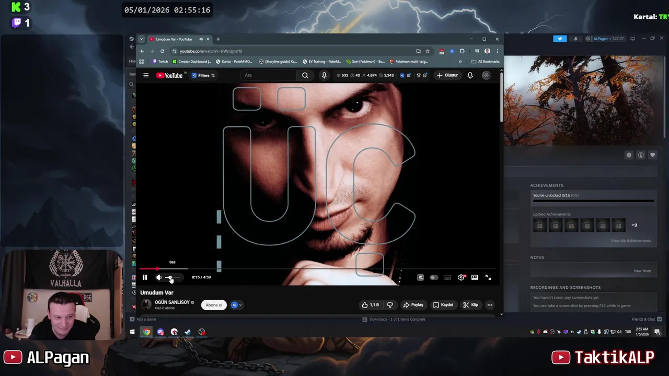The height and width of the screenshot is (376, 669).
Task: Open the taskbar clock showing 2:55 AM
Action: coord(642,332)
